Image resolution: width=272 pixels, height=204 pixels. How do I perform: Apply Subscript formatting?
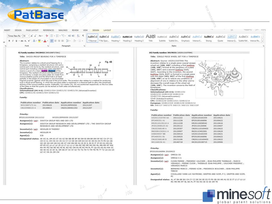(25, 41)
